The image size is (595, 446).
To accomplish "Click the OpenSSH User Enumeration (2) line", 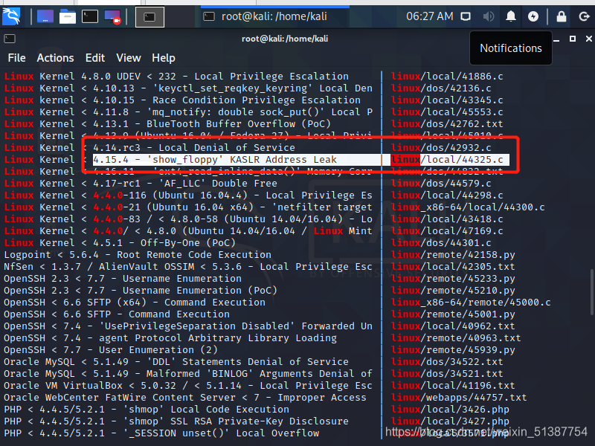I will click(111, 350).
